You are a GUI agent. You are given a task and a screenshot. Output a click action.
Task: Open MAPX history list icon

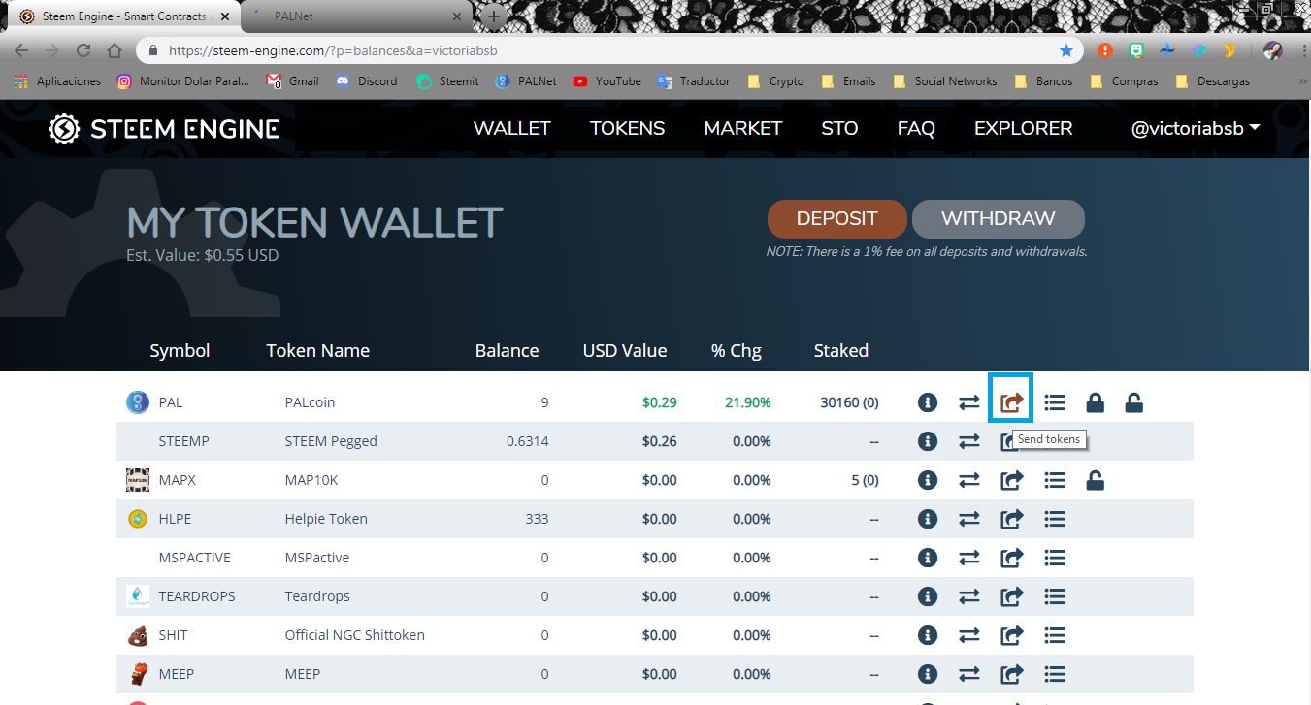point(1055,480)
